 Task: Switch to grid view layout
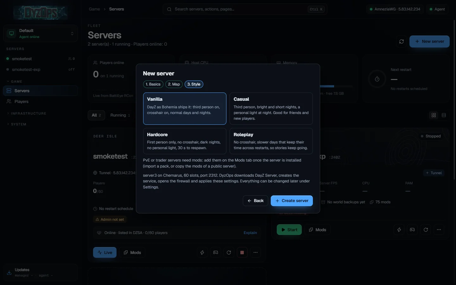coord(434,115)
